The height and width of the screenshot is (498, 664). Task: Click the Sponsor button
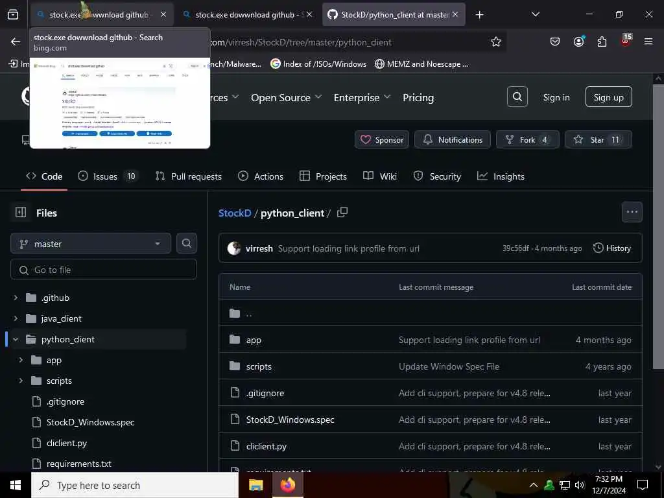coord(381,139)
